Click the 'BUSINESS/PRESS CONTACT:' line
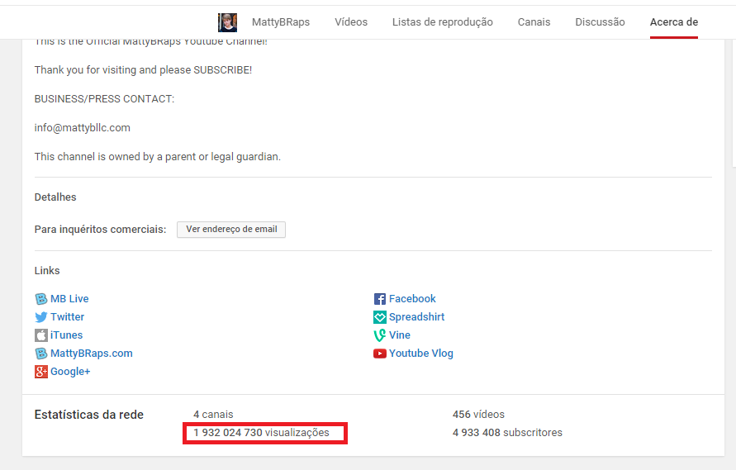 [104, 99]
